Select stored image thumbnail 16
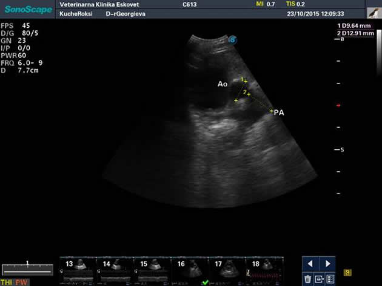The height and width of the screenshot is (286, 382). 190,271
